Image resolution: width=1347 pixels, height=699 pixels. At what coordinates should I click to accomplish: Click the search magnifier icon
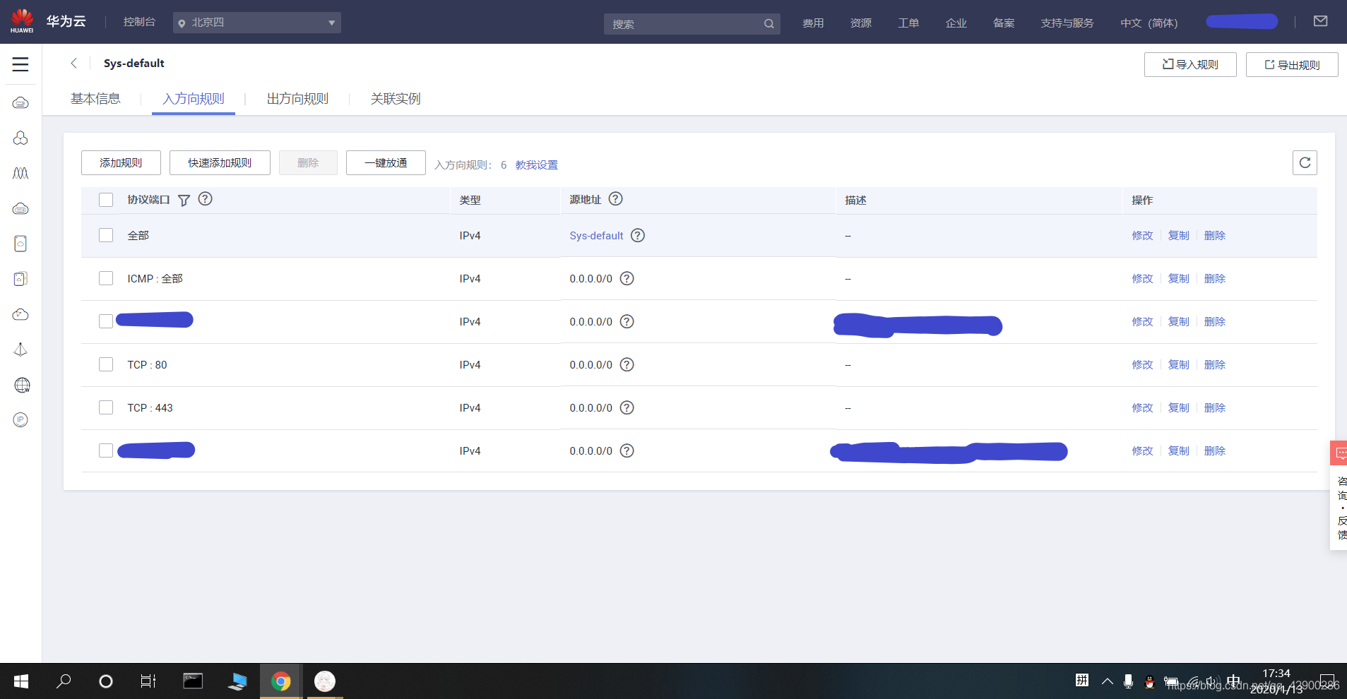(769, 24)
